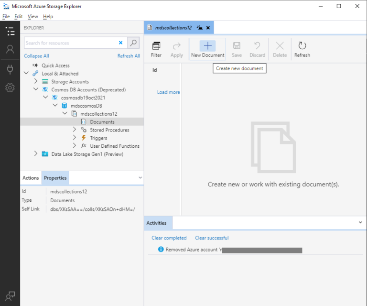This screenshot has width=367, height=306.
Task: Open the Help menu
Action: tap(48, 16)
